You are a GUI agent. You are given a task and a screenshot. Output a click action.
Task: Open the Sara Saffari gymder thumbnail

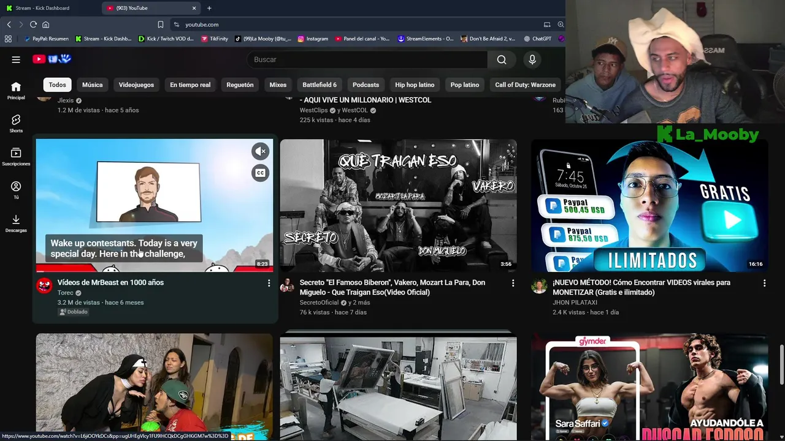649,387
